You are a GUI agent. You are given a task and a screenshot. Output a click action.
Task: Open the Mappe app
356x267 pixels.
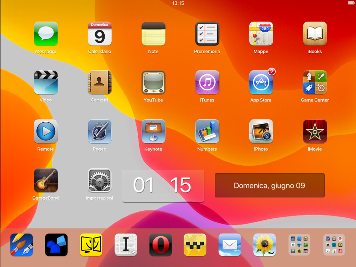tap(261, 34)
